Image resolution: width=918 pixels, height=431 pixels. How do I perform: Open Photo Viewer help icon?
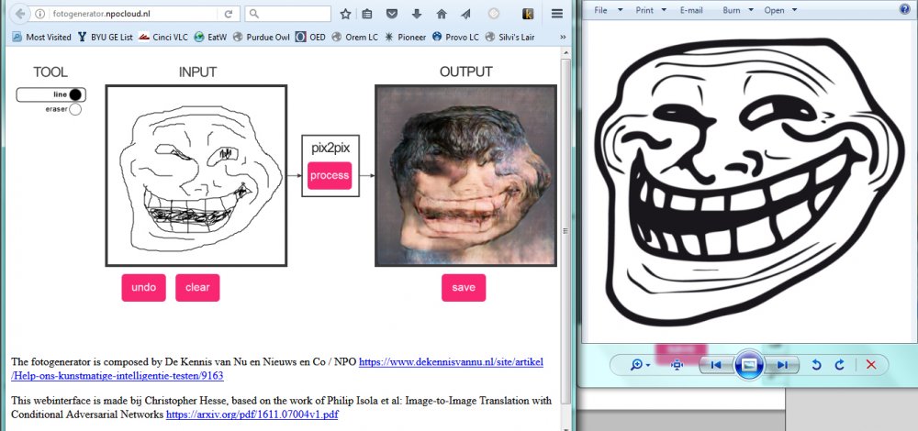coord(905,9)
